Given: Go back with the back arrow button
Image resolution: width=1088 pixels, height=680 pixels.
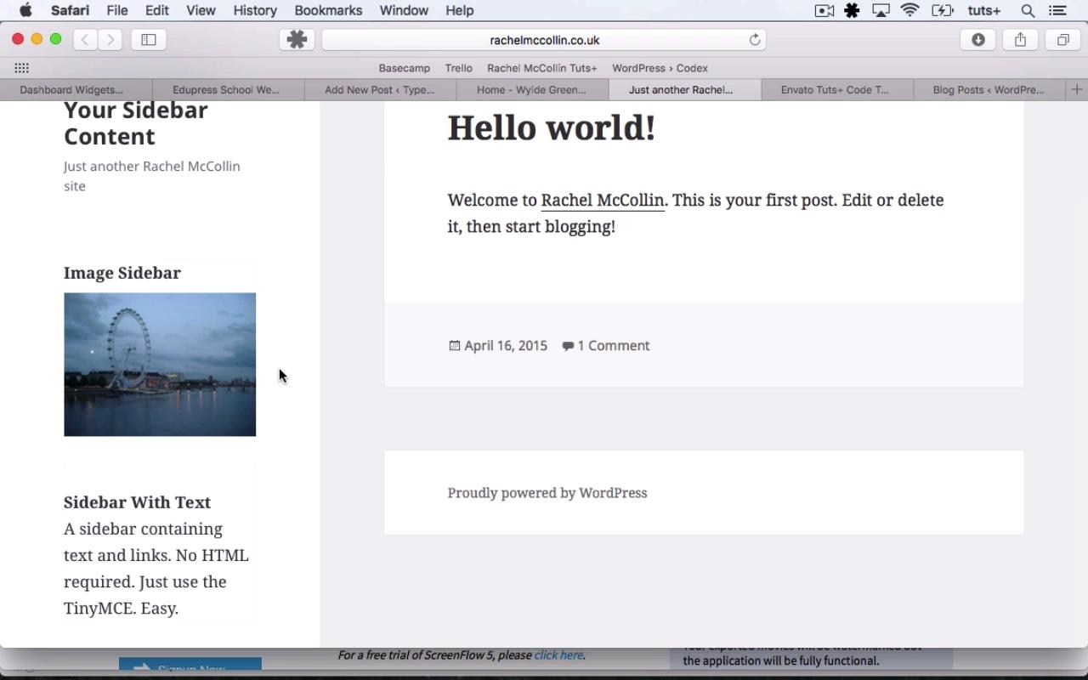Looking at the screenshot, I should [85, 39].
